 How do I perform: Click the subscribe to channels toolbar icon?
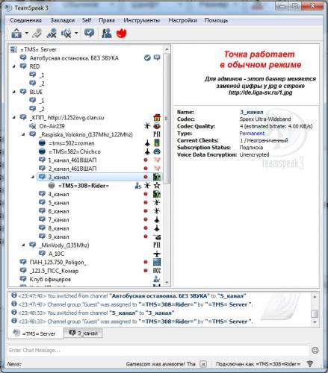click(x=89, y=33)
